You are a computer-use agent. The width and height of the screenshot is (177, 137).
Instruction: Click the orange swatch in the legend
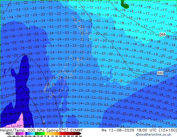pos(57,133)
